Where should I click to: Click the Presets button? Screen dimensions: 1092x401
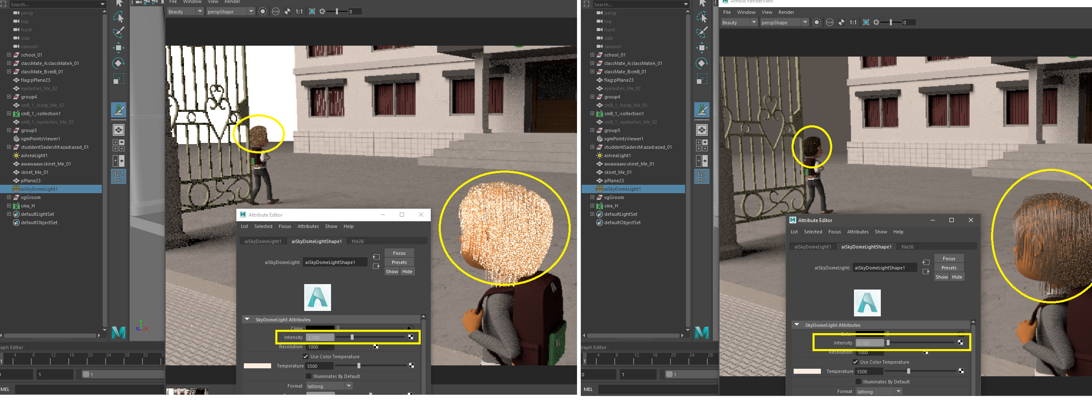click(399, 262)
